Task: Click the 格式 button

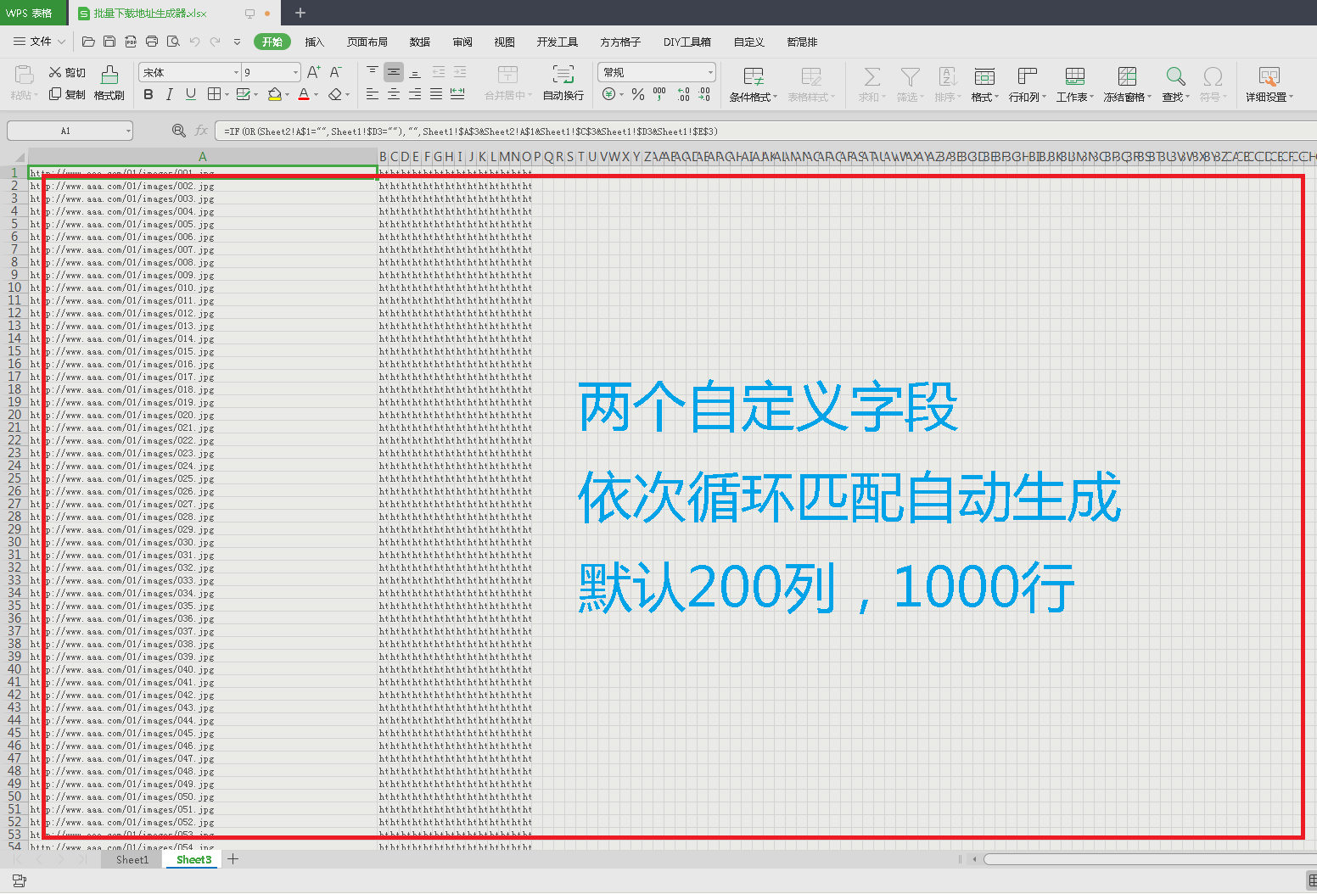Action: [x=984, y=85]
